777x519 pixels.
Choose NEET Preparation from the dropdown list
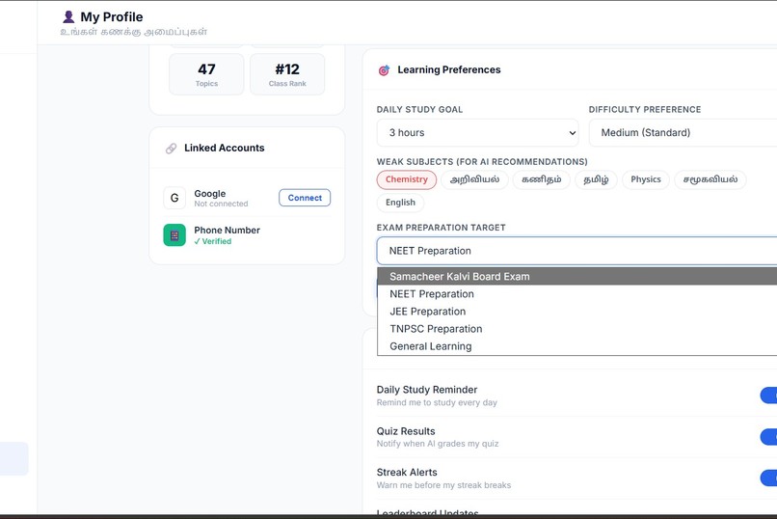tap(576, 294)
